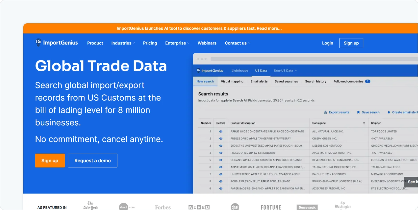This screenshot has height=210, width=418.
Task: Click the dark See it button at right edge
Action: pos(411,182)
